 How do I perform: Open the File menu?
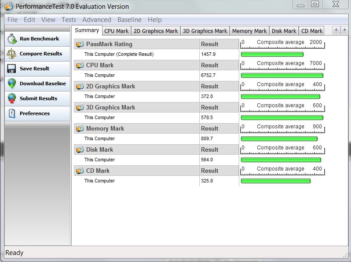tap(12, 20)
